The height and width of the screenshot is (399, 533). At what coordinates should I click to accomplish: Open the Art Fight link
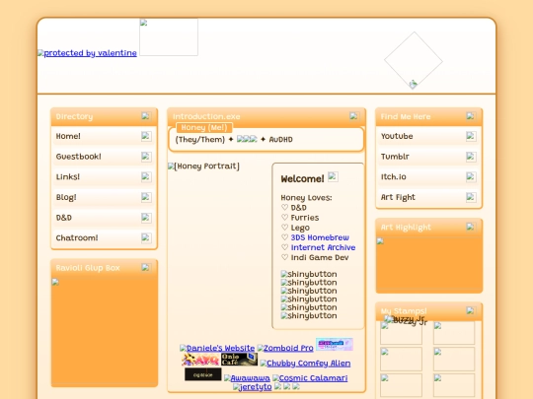point(428,197)
